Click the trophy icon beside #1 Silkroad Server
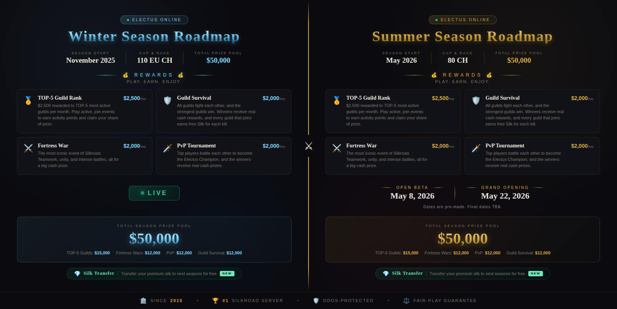 pos(215,301)
